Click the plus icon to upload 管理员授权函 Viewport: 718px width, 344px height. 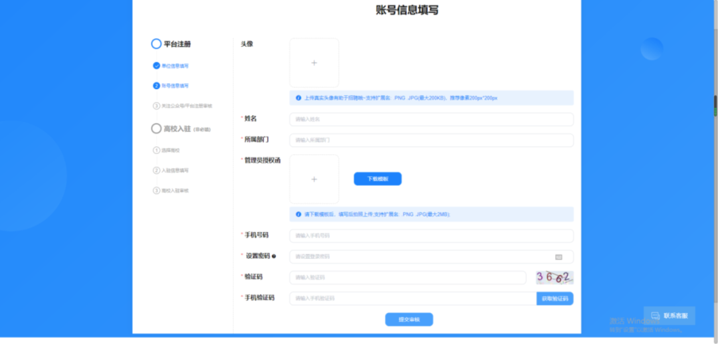314,179
